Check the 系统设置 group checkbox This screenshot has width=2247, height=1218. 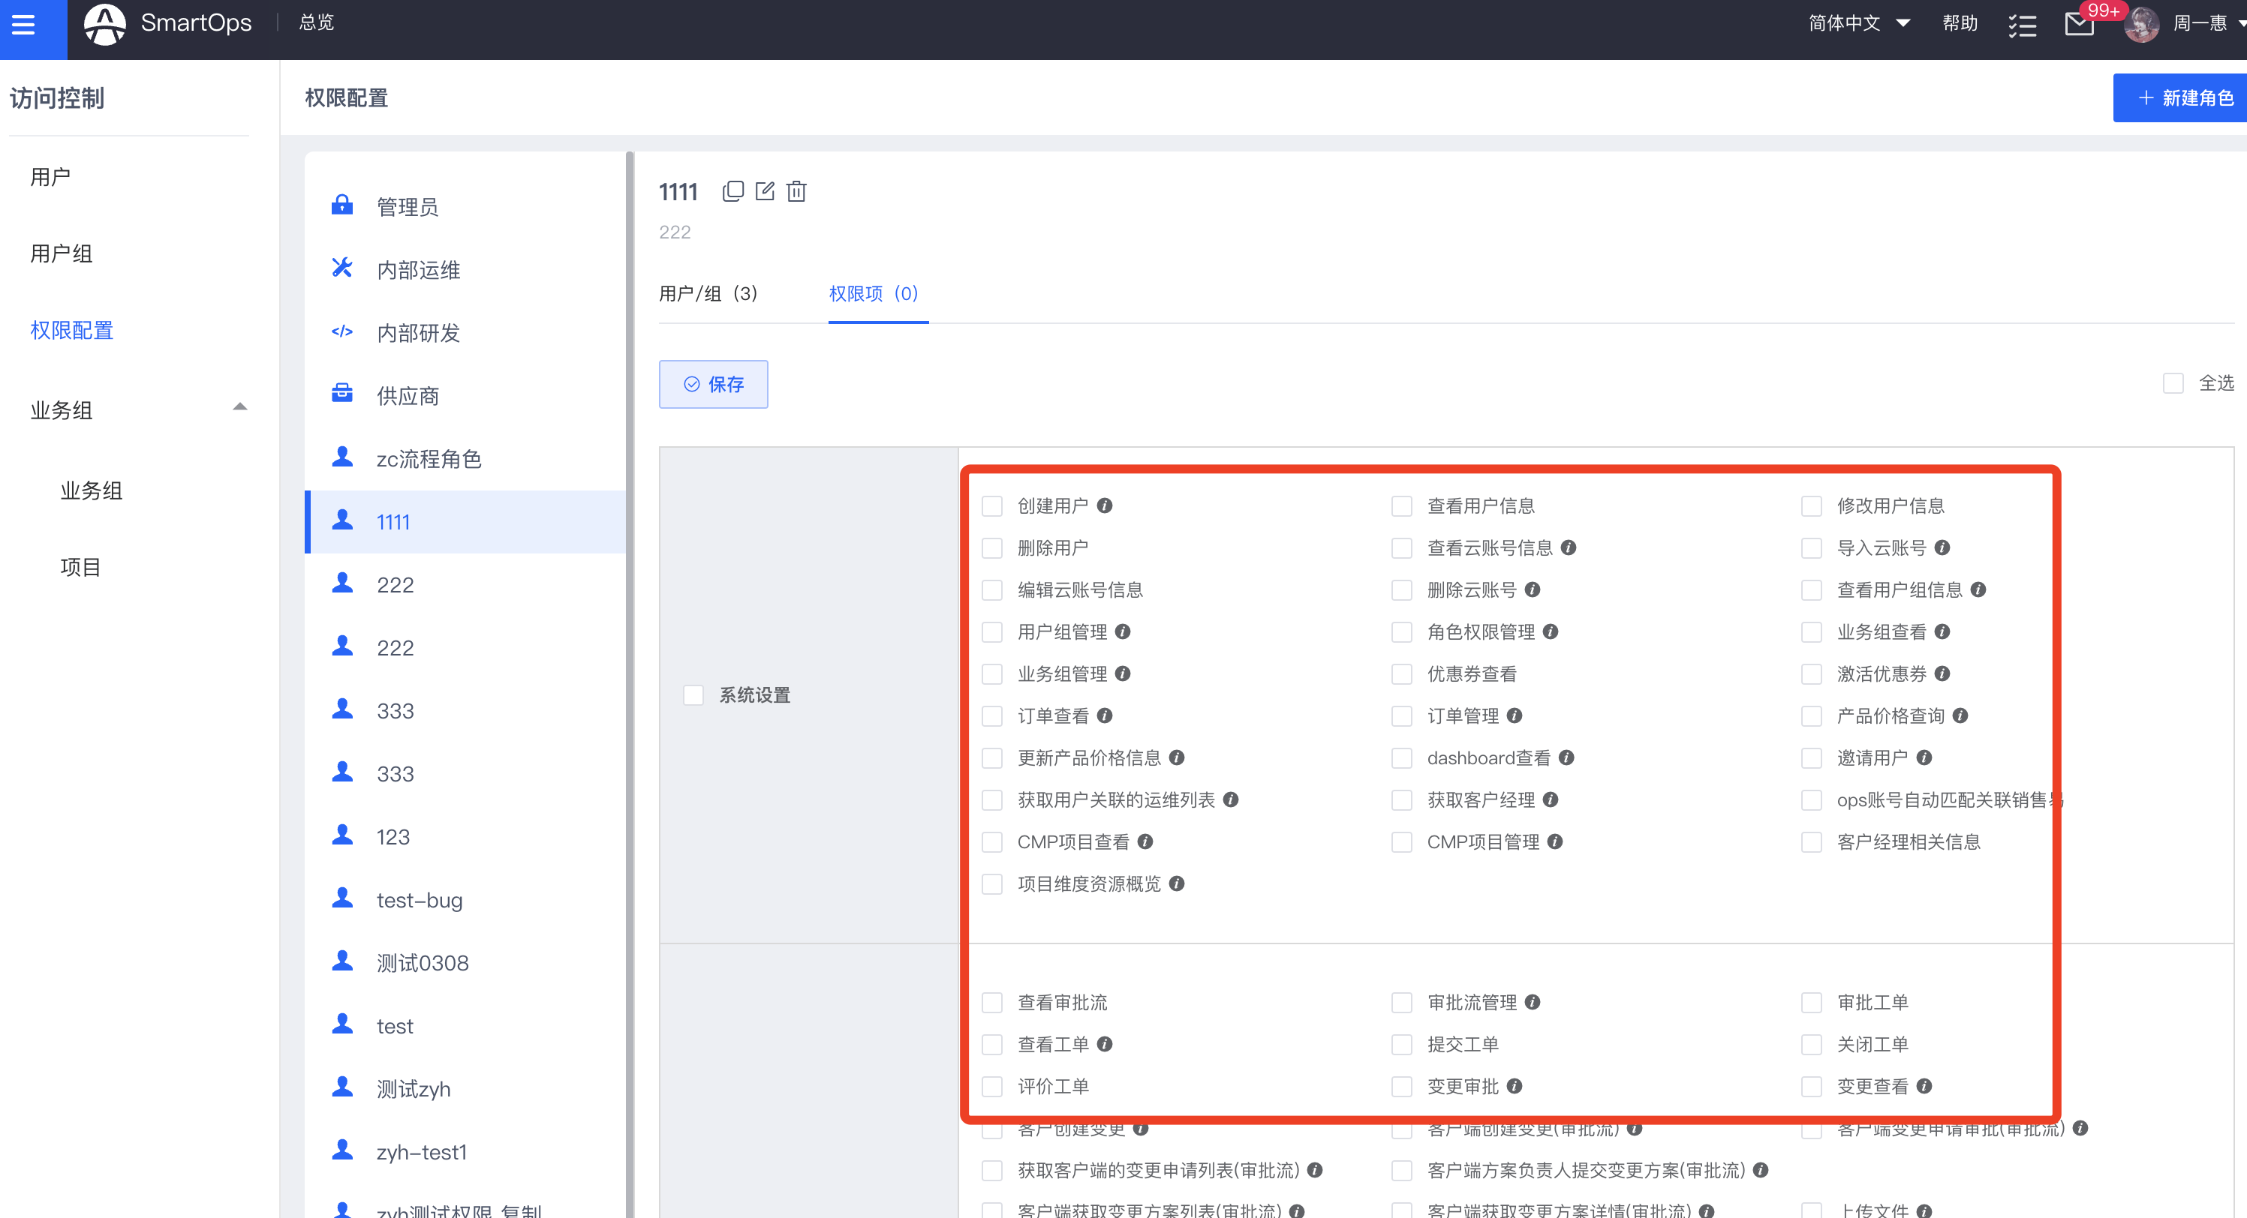[693, 695]
